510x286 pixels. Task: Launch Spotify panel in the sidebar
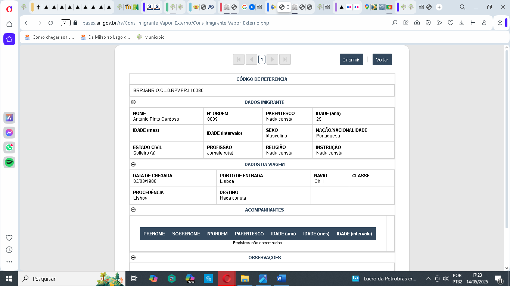click(x=9, y=162)
